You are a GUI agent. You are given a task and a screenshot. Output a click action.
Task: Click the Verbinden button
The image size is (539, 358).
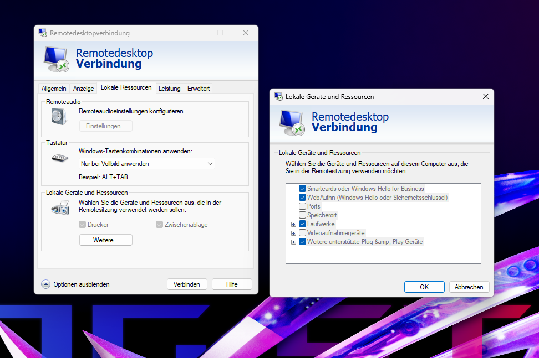click(x=187, y=284)
